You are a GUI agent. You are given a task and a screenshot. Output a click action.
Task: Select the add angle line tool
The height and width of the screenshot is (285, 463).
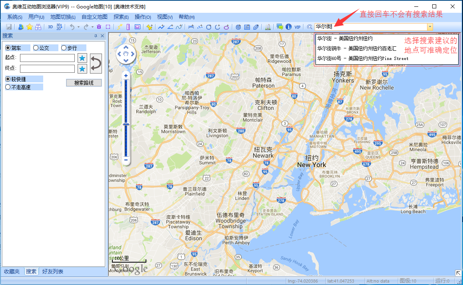170,27
